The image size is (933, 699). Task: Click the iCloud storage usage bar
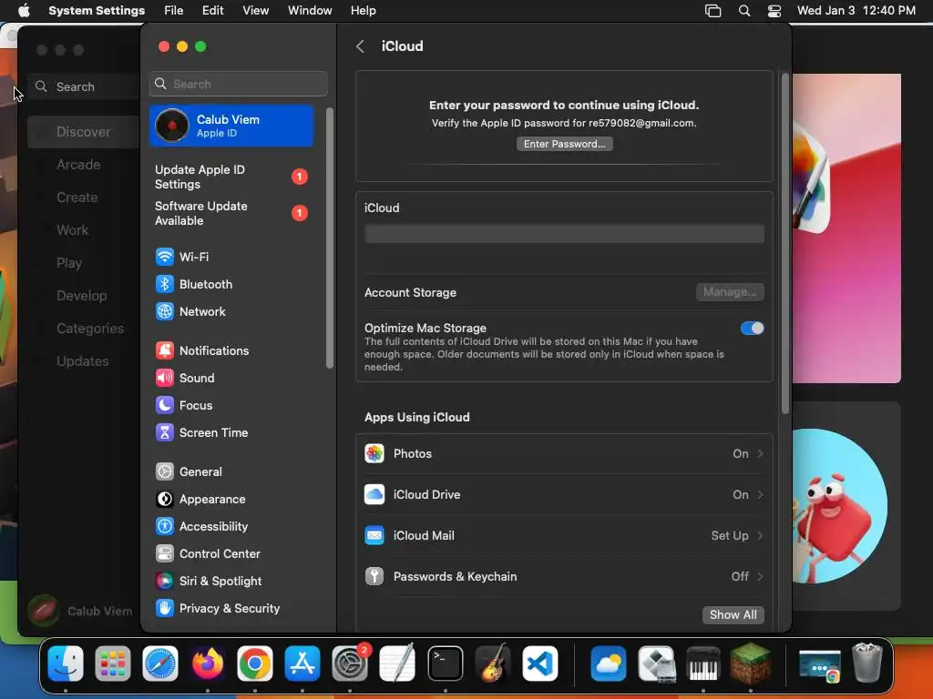pyautogui.click(x=564, y=234)
